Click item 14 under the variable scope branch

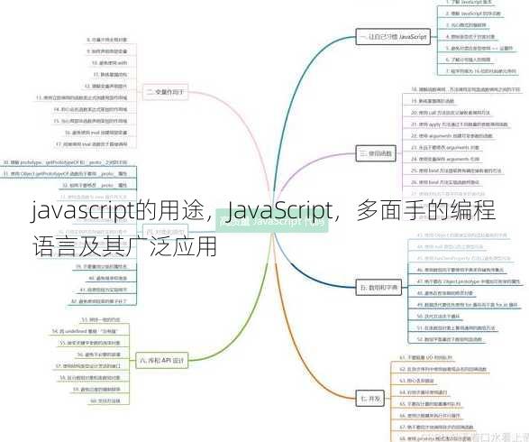[90, 109]
